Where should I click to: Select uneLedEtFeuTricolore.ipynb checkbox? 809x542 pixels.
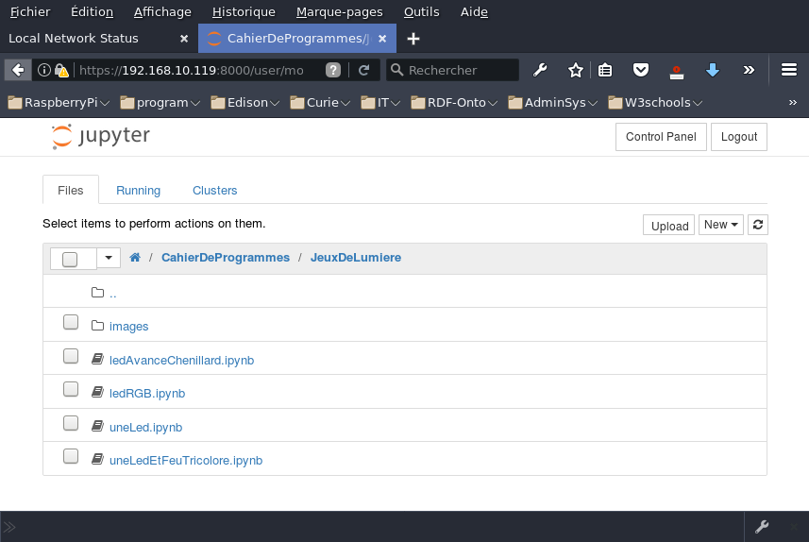tap(71, 456)
